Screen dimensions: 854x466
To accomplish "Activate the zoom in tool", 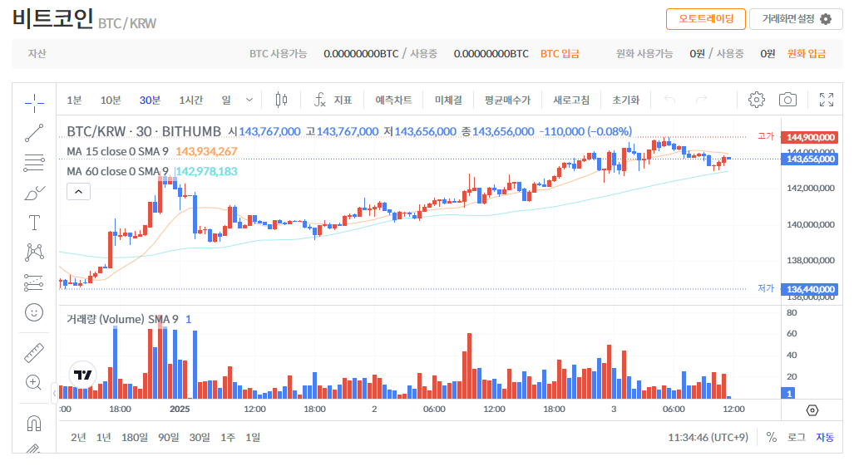I will [x=34, y=383].
